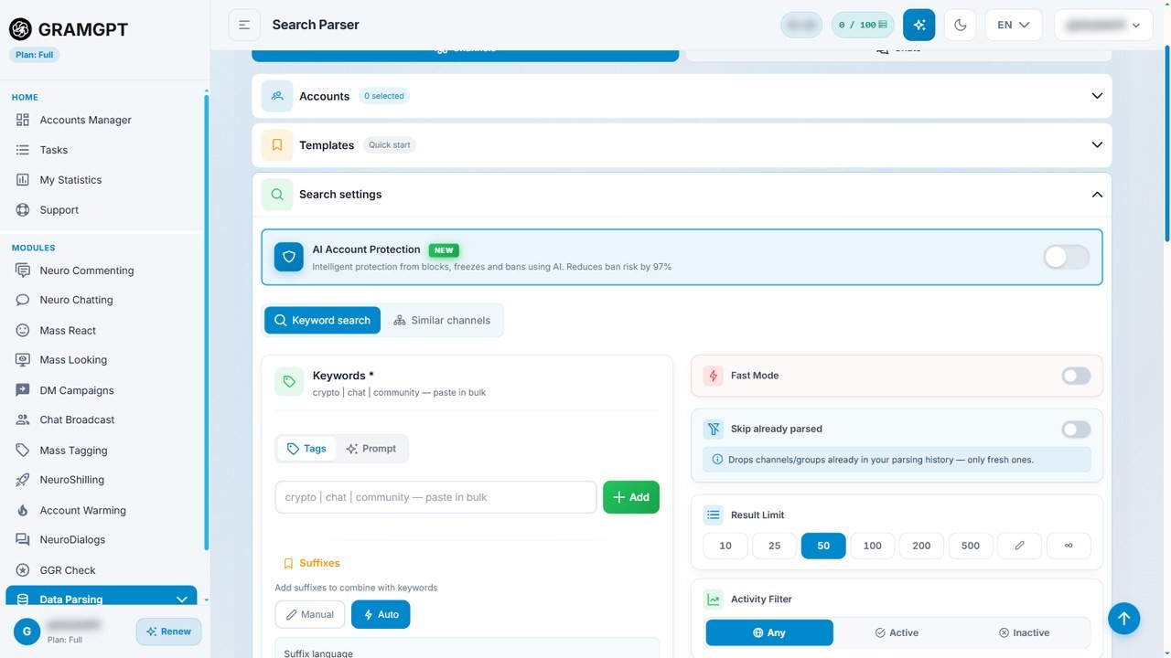Click the scroll-to-top arrow button
This screenshot has width=1171, height=658.
coord(1124,619)
